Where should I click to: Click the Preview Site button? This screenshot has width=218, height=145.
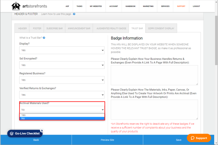coord(107,140)
